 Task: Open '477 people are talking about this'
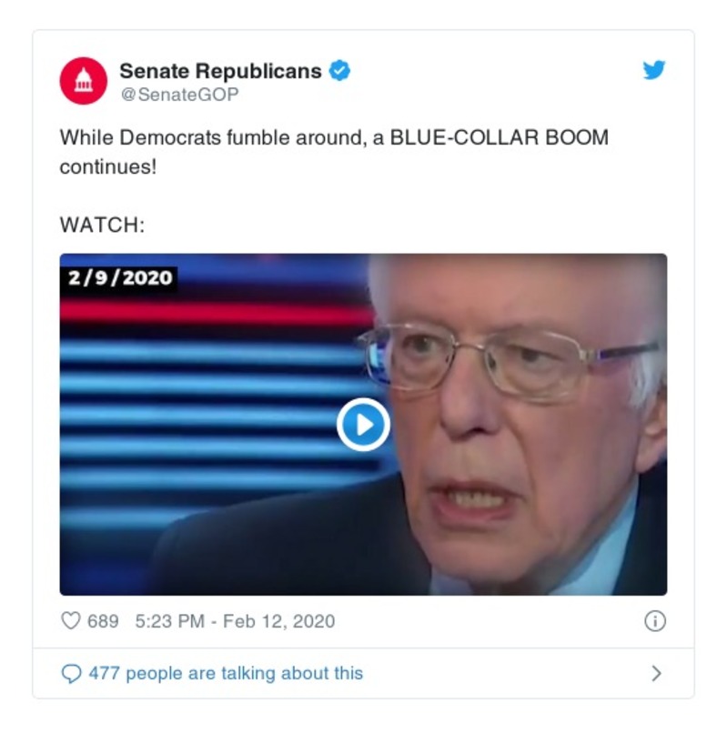[226, 673]
